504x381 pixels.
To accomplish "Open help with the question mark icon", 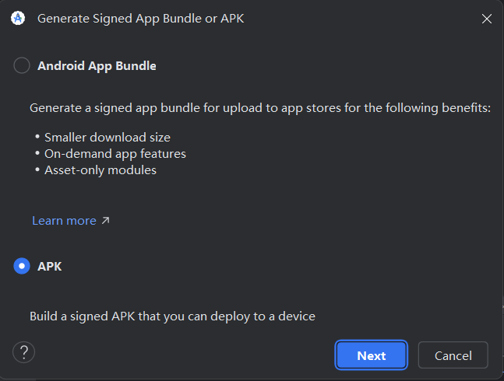I will point(24,352).
